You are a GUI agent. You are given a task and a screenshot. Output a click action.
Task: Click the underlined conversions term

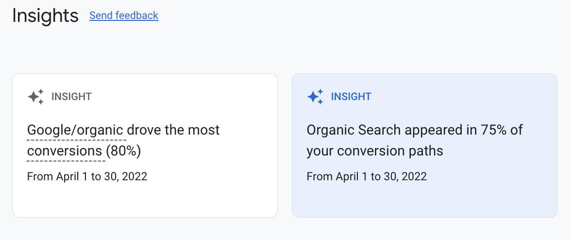click(64, 151)
